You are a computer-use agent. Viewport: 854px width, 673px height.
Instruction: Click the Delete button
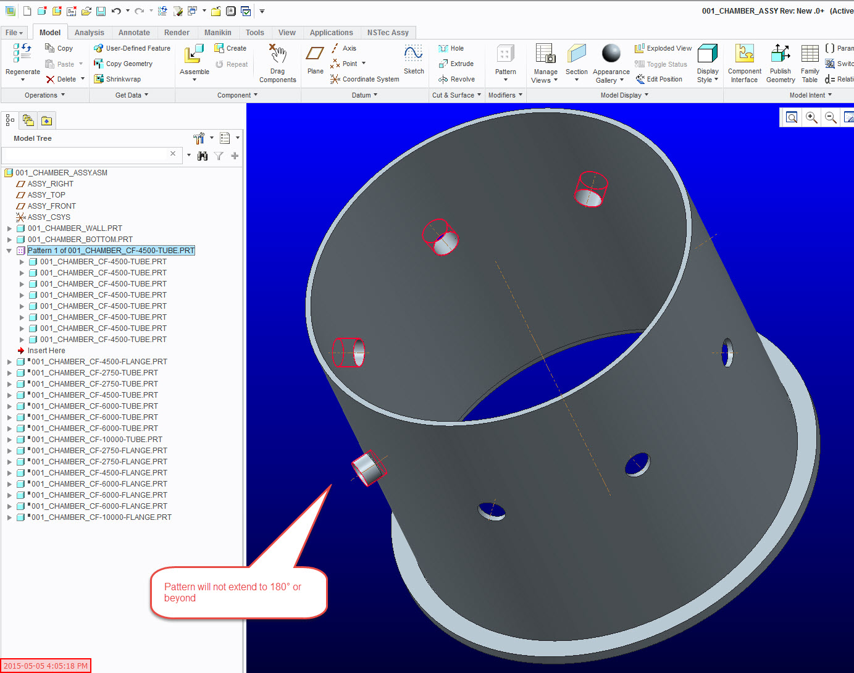61,79
